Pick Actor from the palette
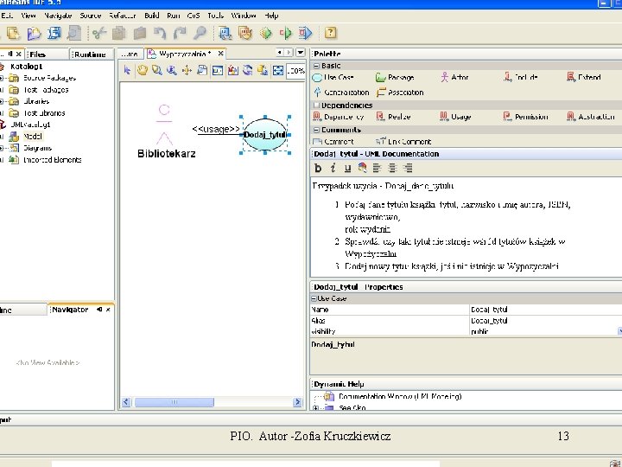The width and height of the screenshot is (622, 467). 454,77
